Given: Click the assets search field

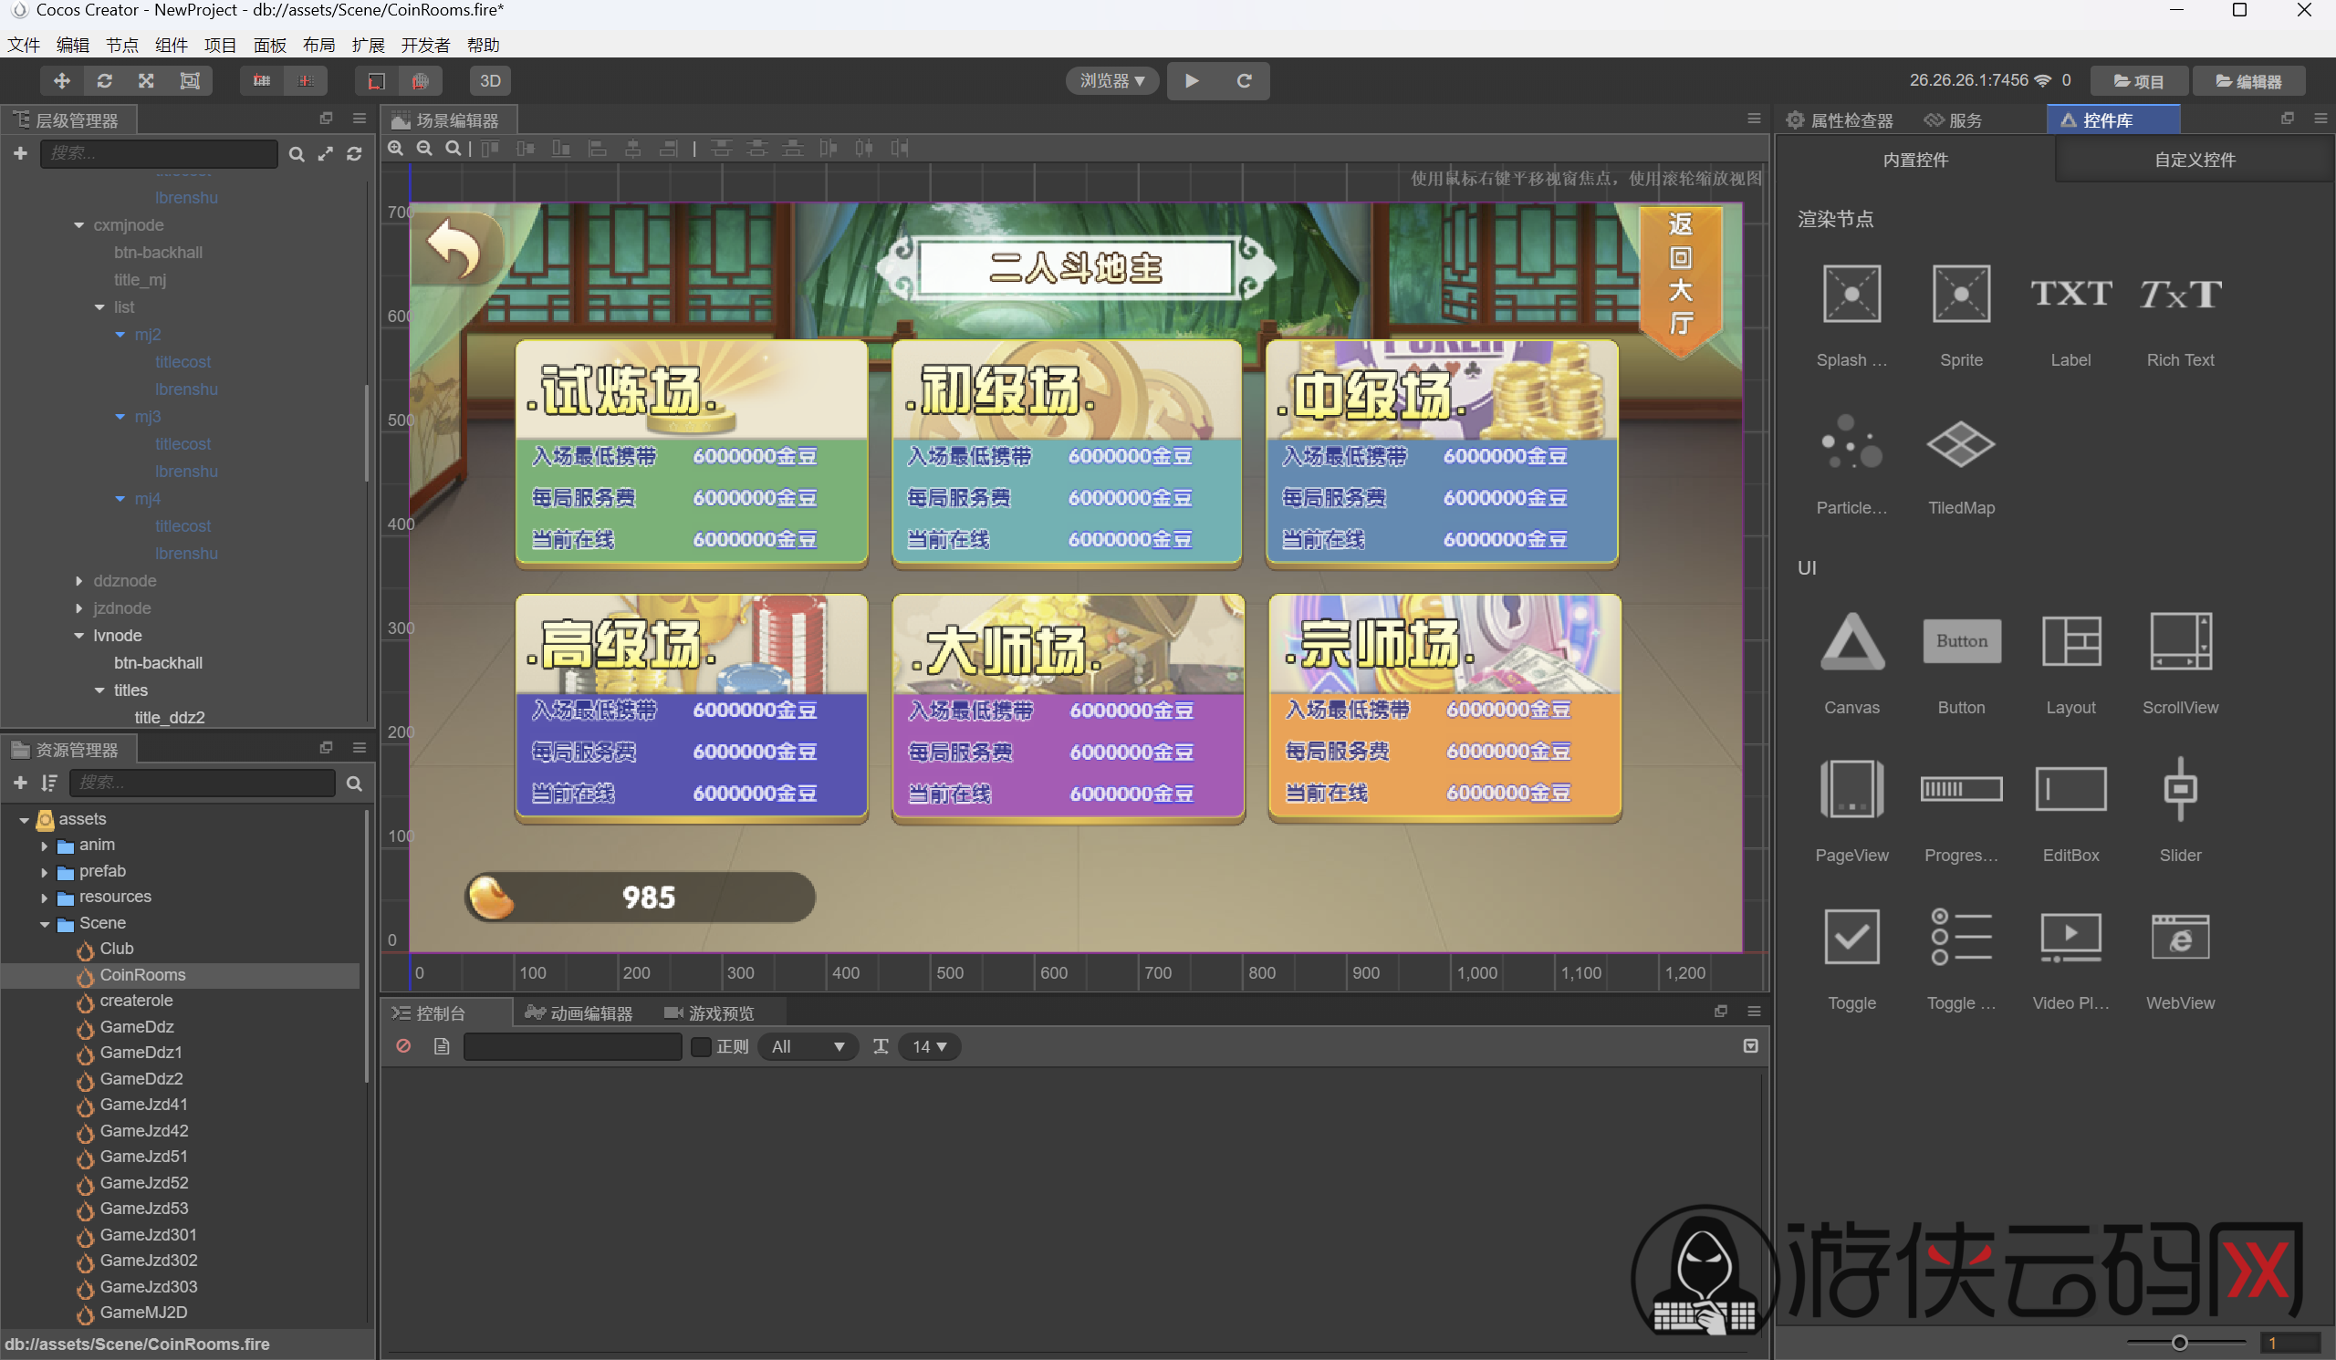Looking at the screenshot, I should click(x=202, y=784).
